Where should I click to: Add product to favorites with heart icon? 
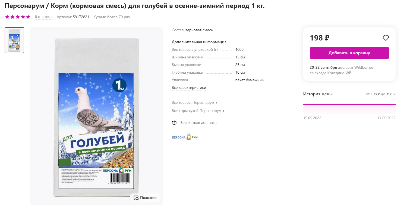click(386, 38)
